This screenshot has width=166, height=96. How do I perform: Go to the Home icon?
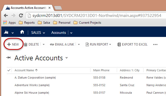22,32
